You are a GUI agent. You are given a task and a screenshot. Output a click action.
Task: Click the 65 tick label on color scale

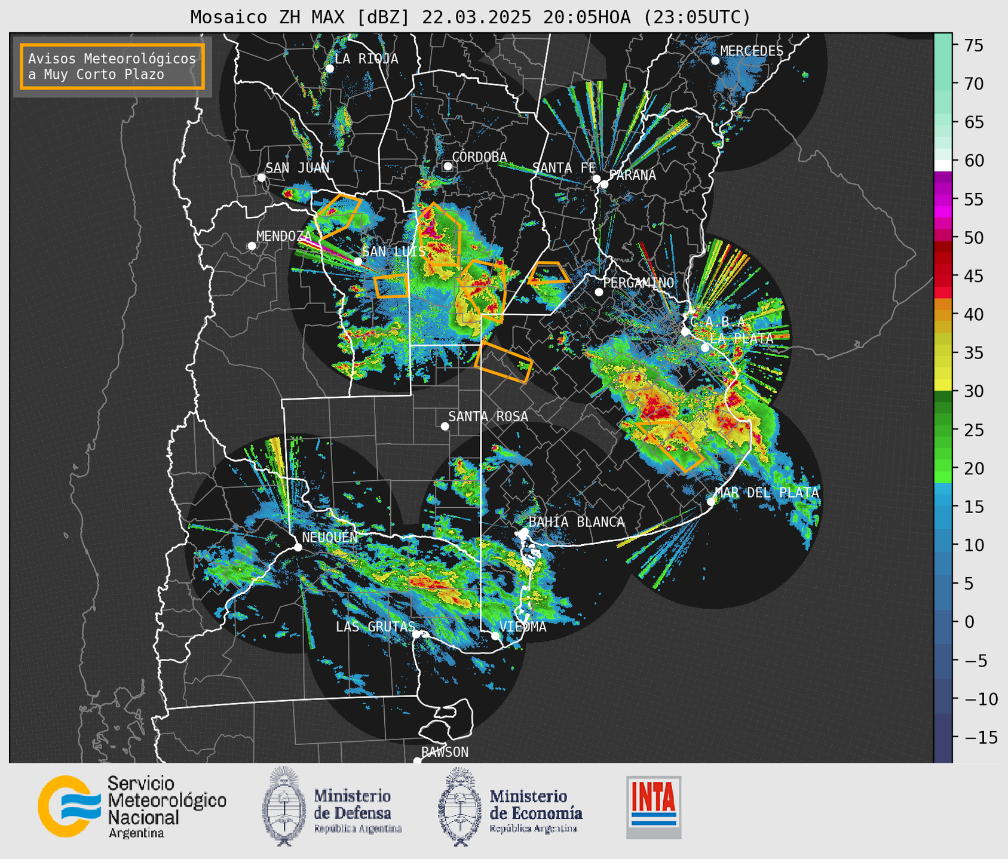coord(973,122)
